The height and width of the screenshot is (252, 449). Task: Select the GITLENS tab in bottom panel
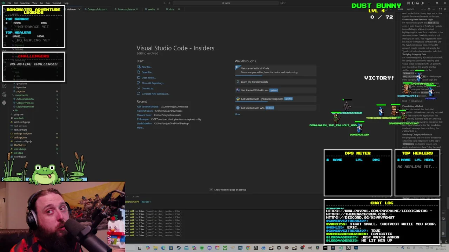point(135,196)
